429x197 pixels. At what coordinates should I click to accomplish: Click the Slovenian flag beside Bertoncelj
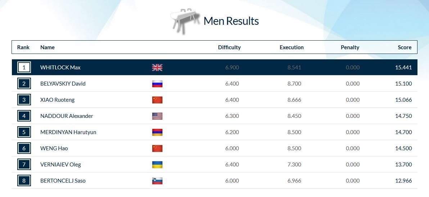pyautogui.click(x=157, y=181)
